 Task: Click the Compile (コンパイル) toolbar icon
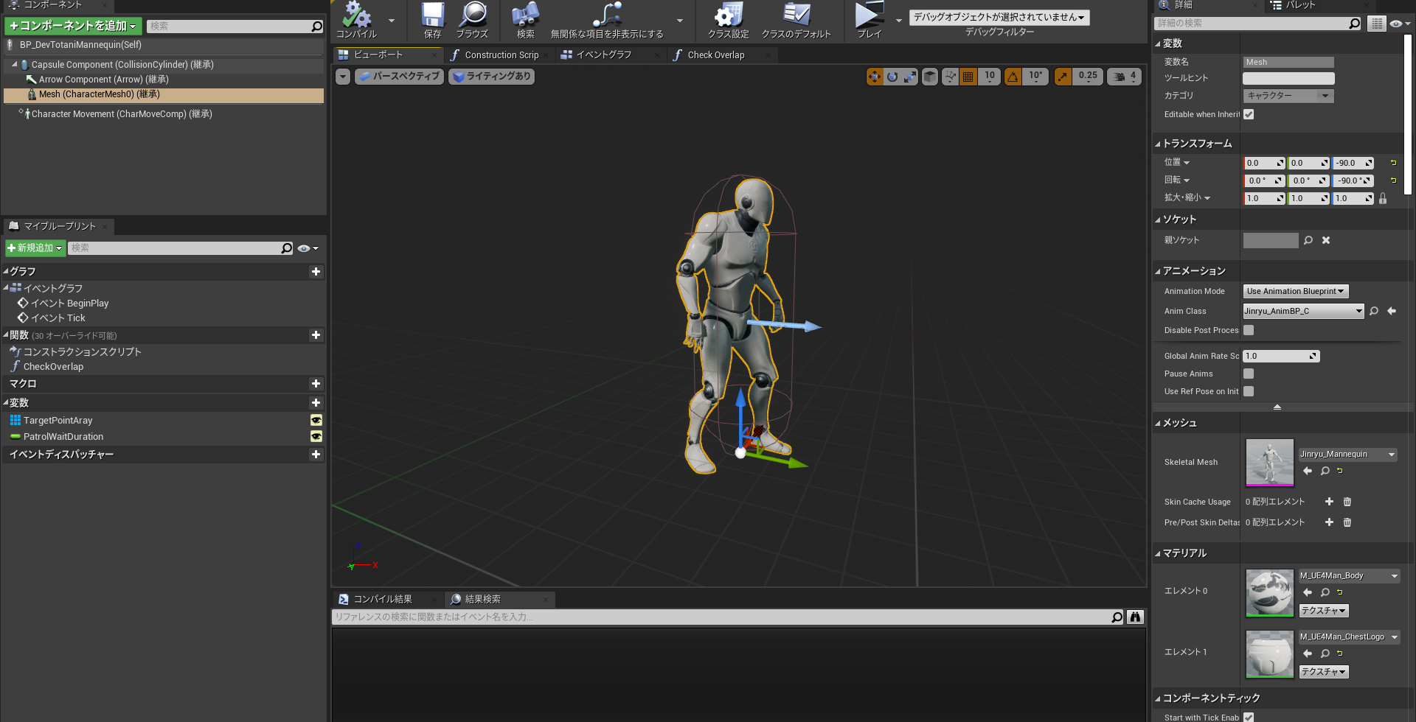[x=357, y=19]
